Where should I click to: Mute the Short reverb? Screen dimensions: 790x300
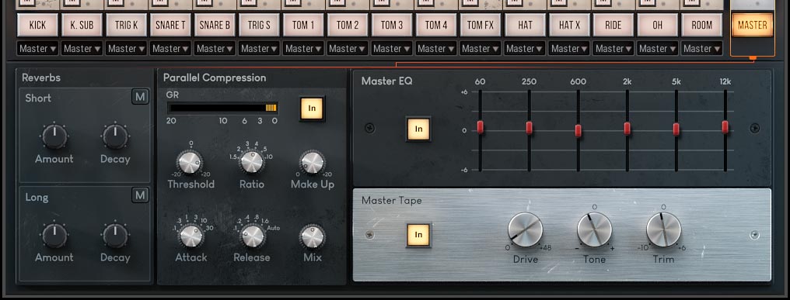coord(140,97)
